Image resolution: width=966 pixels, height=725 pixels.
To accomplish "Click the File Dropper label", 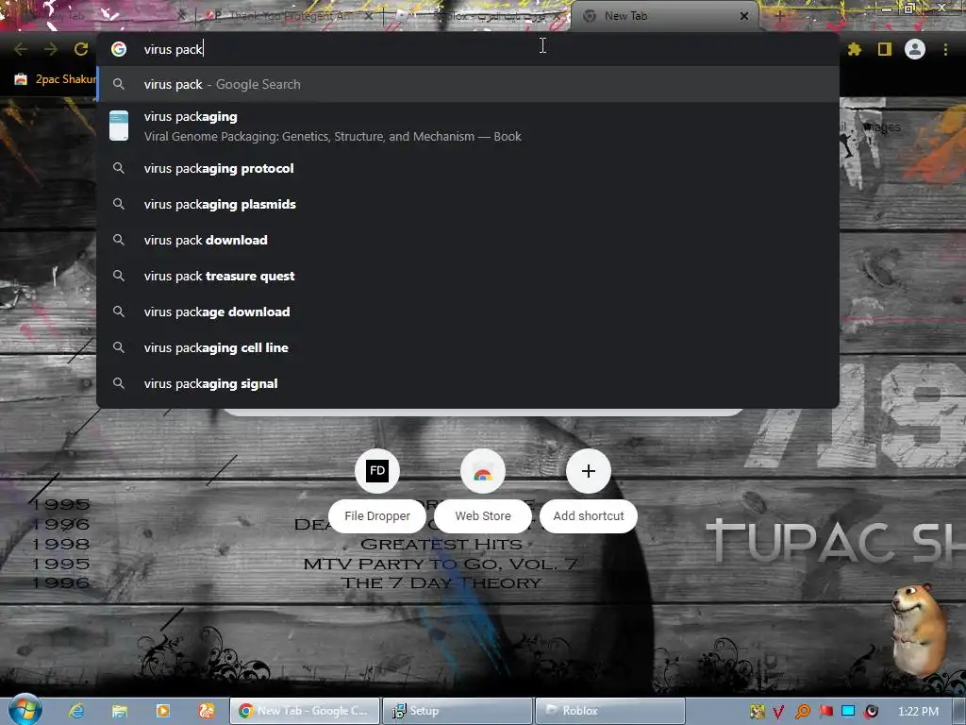I will 377,516.
